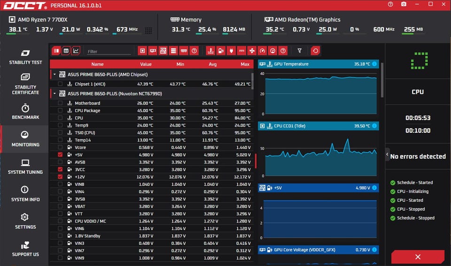The height and width of the screenshot is (266, 451).
Task: Switch to graph-only view icon
Action: click(x=76, y=51)
